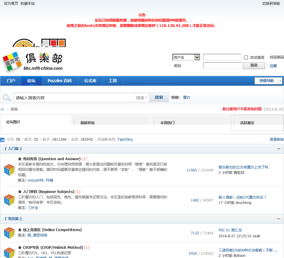Open moderator Pk锋 profile
This screenshot has height=258, width=284.
tap(49, 180)
